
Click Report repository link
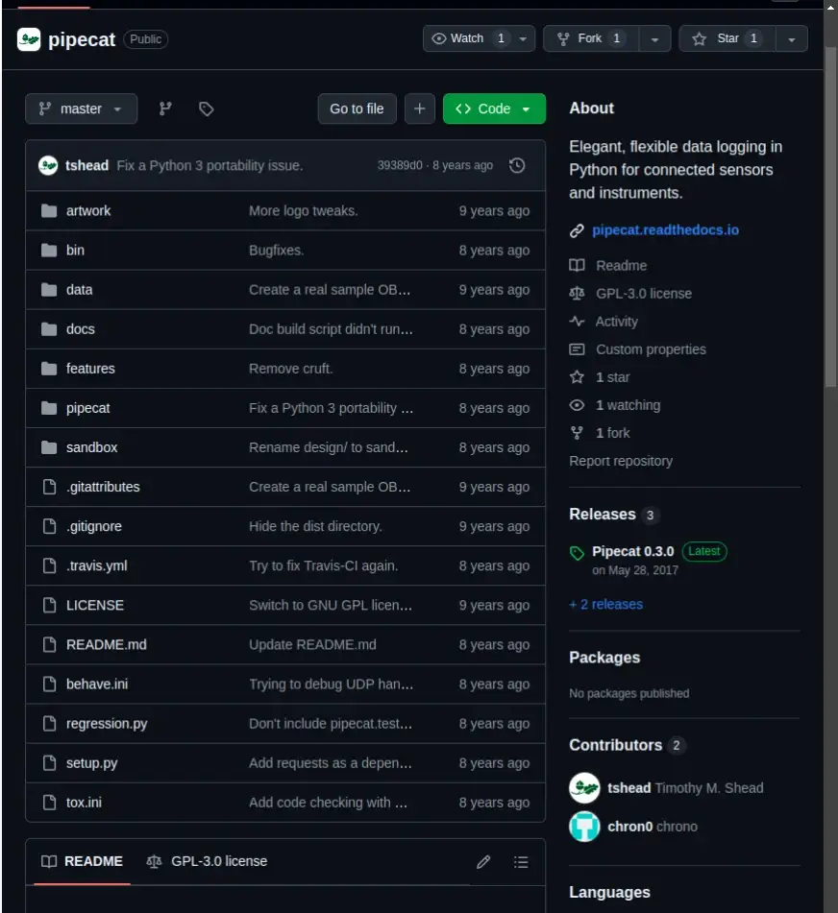click(621, 461)
